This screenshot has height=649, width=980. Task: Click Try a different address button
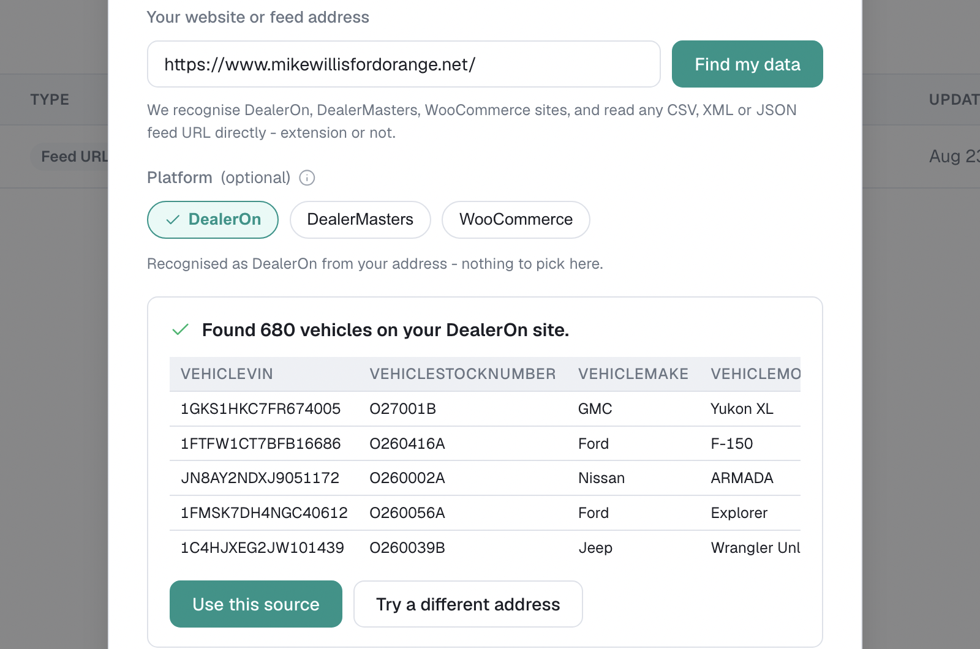coord(468,604)
